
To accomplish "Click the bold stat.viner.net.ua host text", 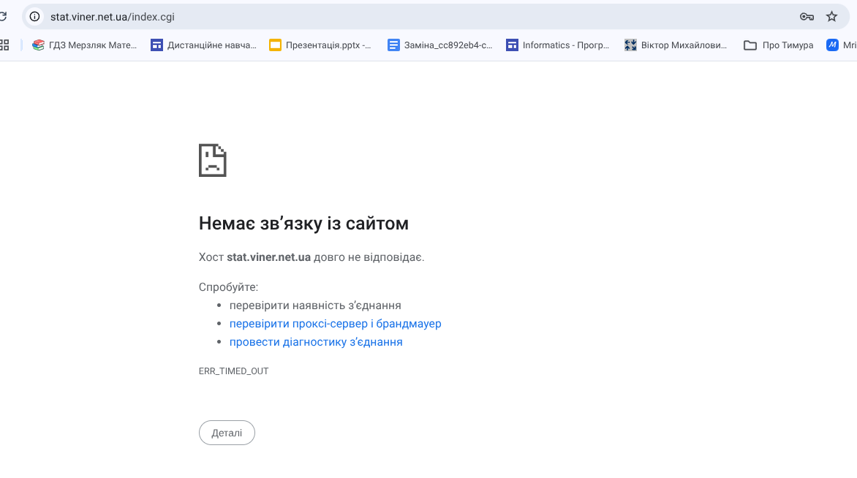I will click(x=269, y=257).
